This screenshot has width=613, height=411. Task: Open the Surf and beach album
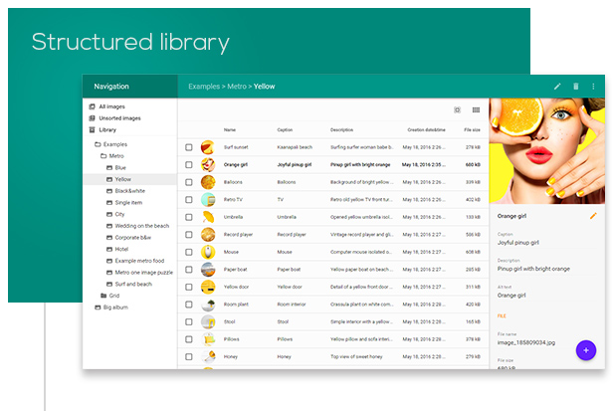(x=133, y=285)
